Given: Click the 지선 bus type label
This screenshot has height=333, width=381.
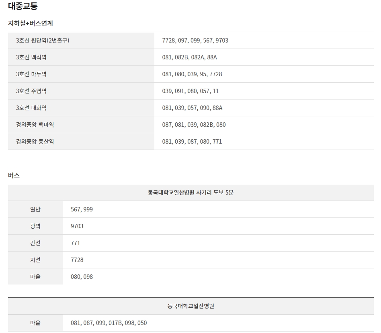Looking at the screenshot, I should [35, 260].
